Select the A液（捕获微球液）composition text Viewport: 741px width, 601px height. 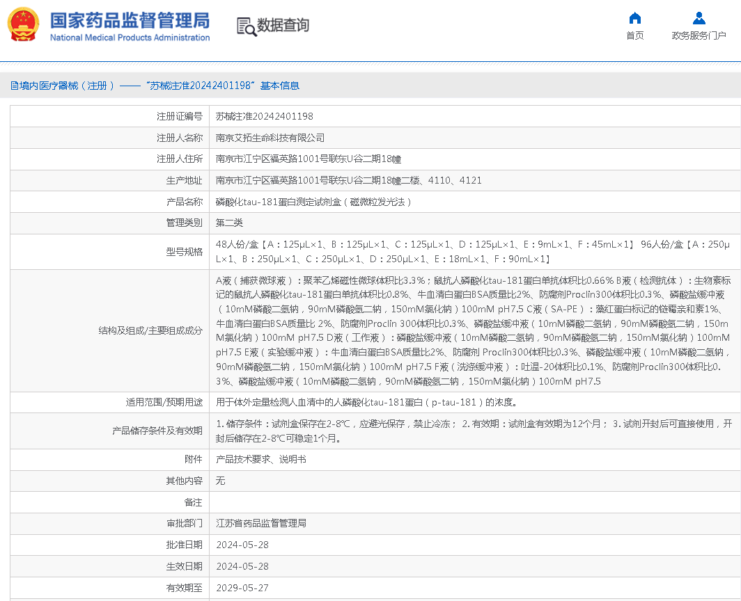[x=473, y=330]
